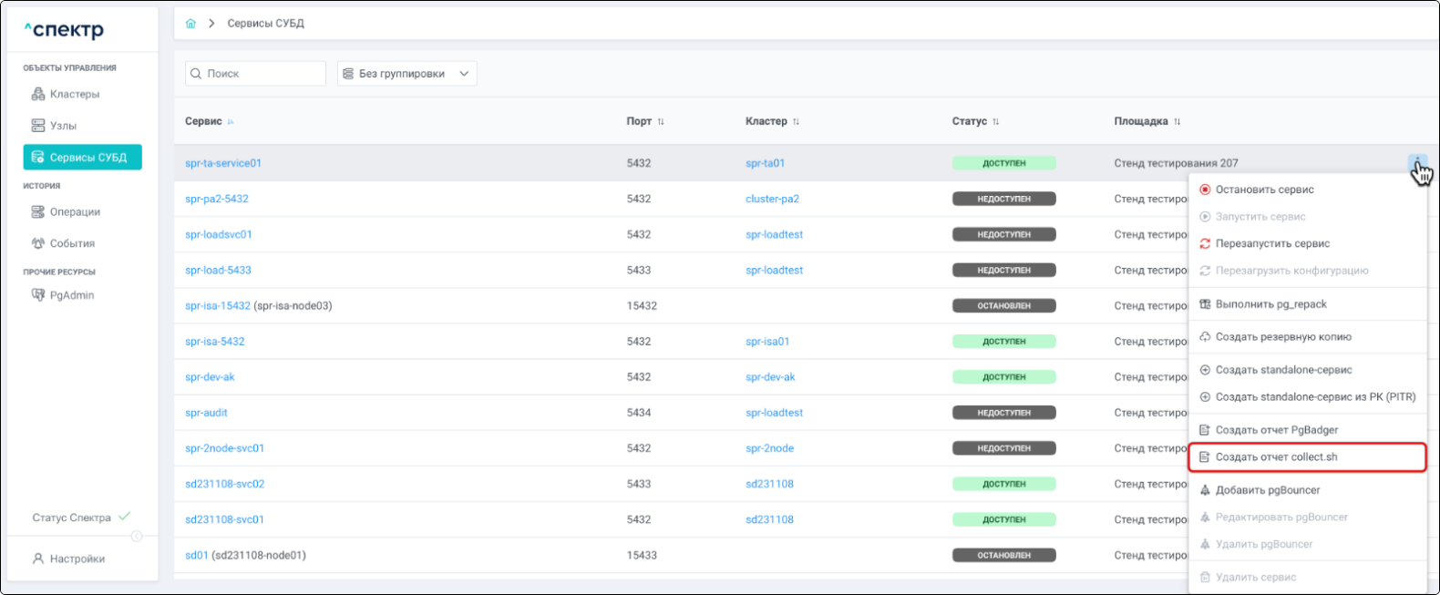Select Перезапустить сервис menu option
Image resolution: width=1440 pixels, height=595 pixels.
[1272, 244]
